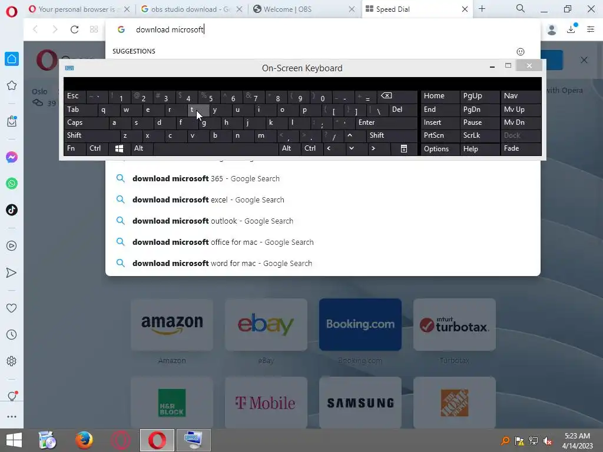This screenshot has width=603, height=452.
Task: Open Settings gear in sidebar
Action: [12, 361]
